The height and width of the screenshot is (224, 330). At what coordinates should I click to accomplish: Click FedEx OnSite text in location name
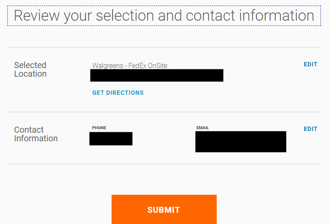tap(148, 65)
